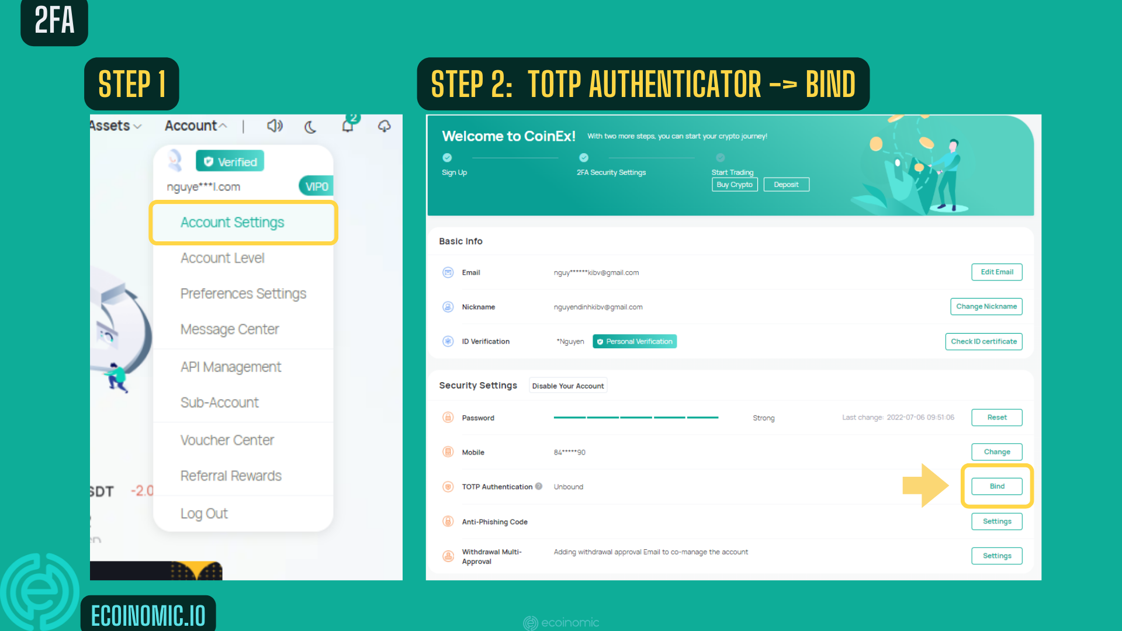Click Disable Your Account button
The width and height of the screenshot is (1122, 631).
point(568,386)
